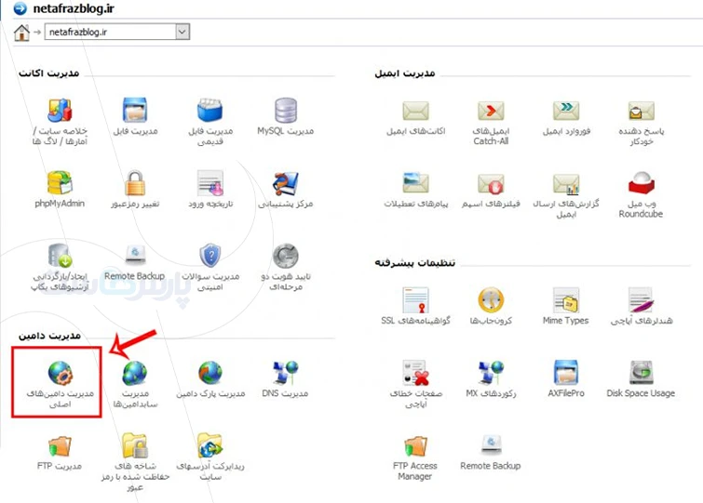Open SSL Certificates icon
Screen dimensions: 703x503
pos(415,299)
